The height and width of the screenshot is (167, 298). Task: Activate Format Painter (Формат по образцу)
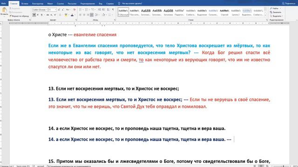[x=19, y=16]
